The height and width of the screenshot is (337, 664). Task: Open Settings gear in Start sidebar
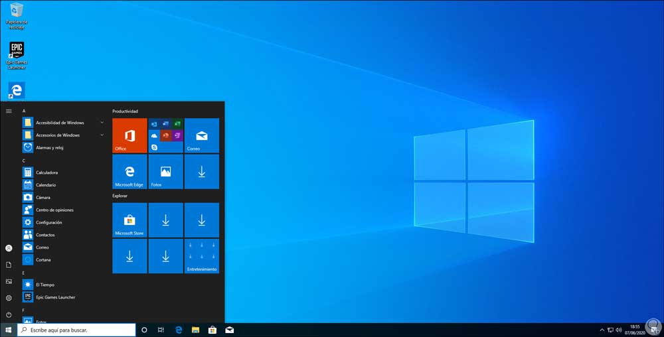(9, 298)
